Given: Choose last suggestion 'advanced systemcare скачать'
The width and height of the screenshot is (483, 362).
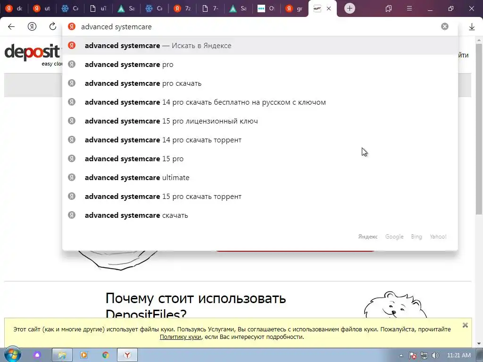Looking at the screenshot, I should point(260,215).
